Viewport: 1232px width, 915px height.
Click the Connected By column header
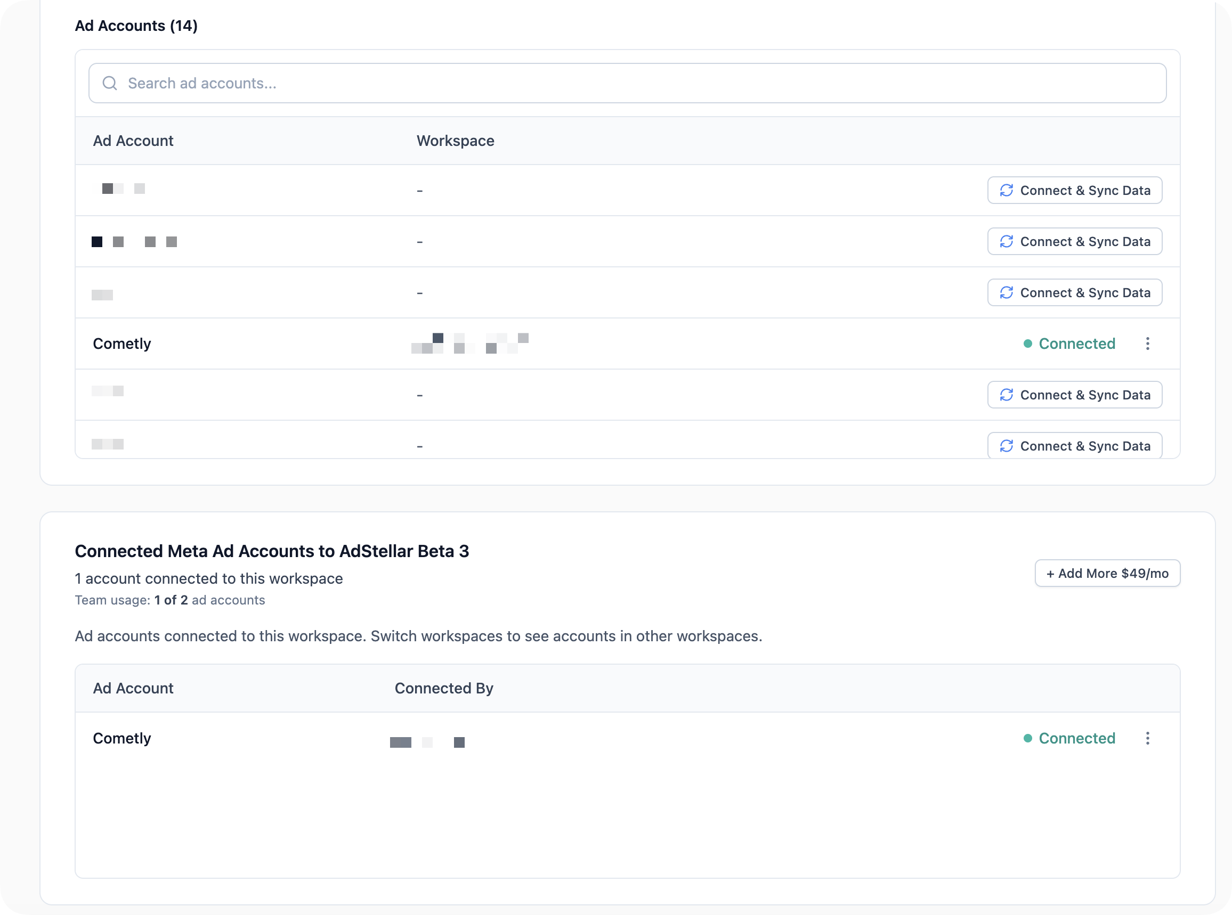[443, 688]
